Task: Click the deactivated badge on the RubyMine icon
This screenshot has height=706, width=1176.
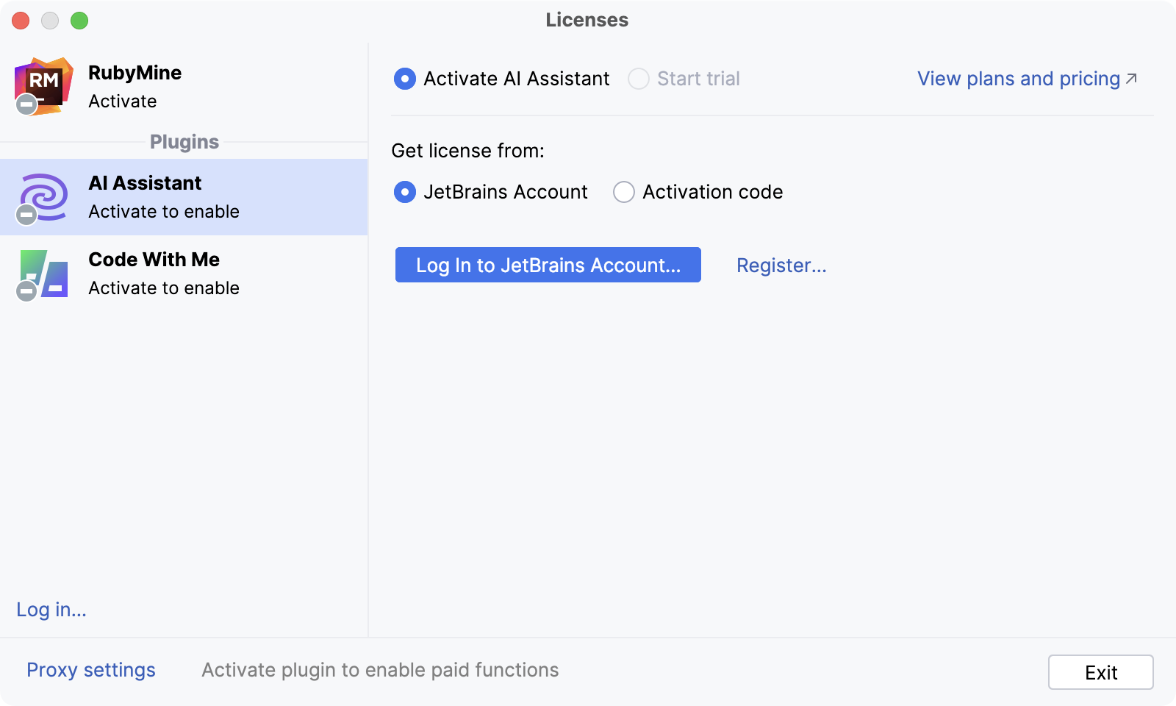Action: tap(26, 104)
